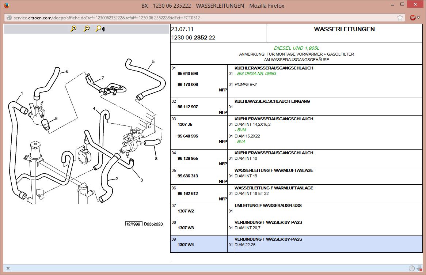Click diagram callout number 7
The width and height of the screenshot is (426, 275).
[x=103, y=78]
